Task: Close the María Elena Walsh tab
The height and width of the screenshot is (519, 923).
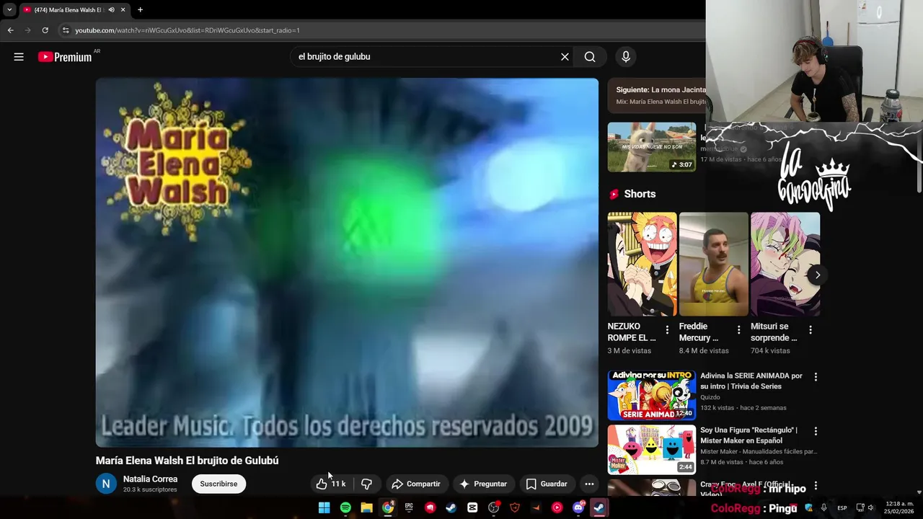Action: click(123, 9)
